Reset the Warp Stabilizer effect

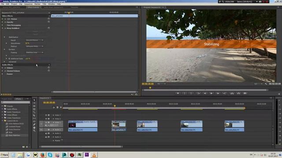(x=49, y=28)
